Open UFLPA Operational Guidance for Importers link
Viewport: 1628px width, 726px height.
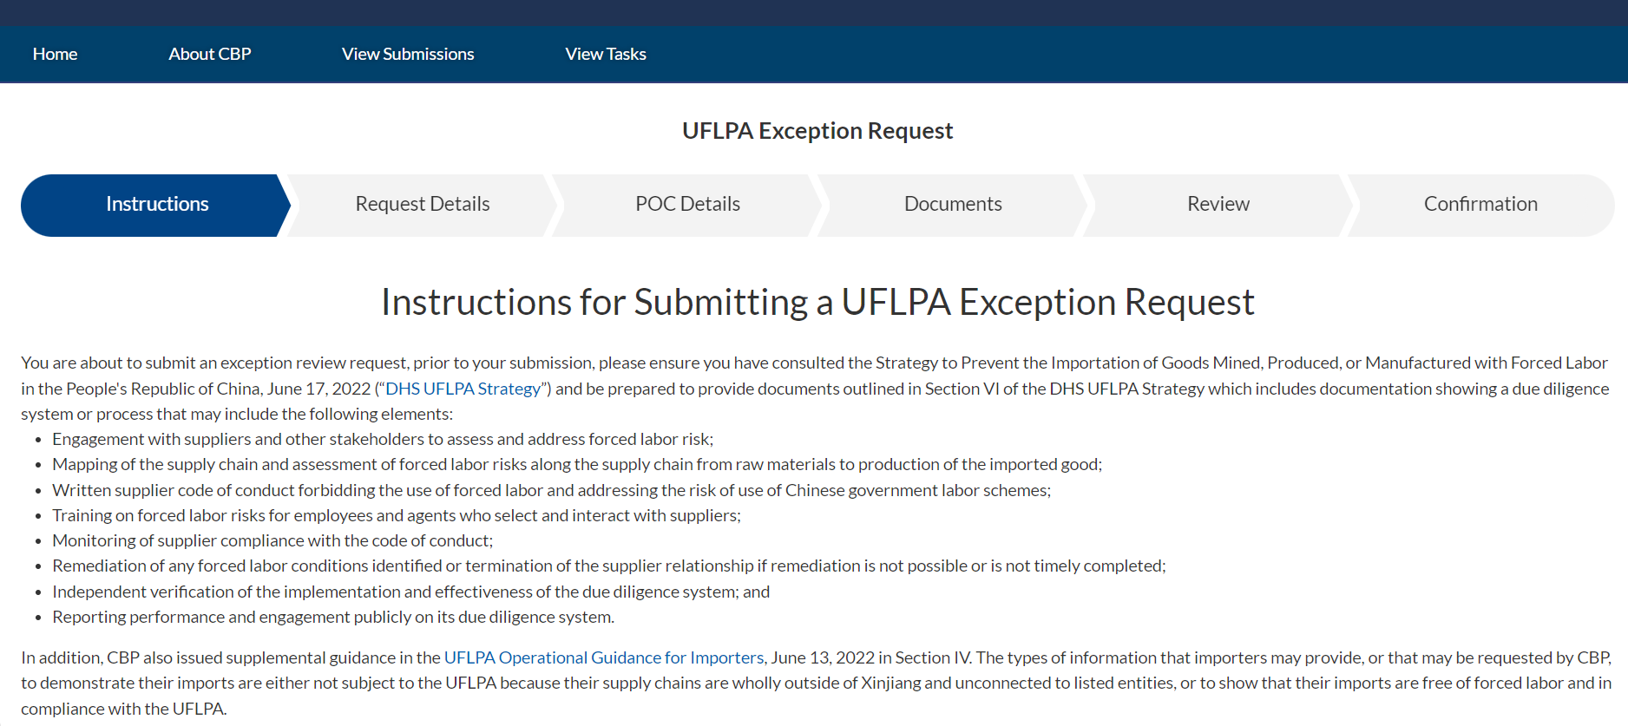pos(603,657)
